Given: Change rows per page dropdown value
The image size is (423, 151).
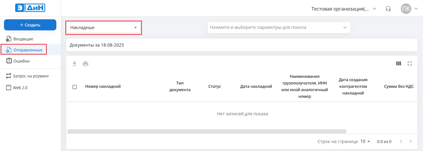Looking at the screenshot, I should click(x=365, y=141).
